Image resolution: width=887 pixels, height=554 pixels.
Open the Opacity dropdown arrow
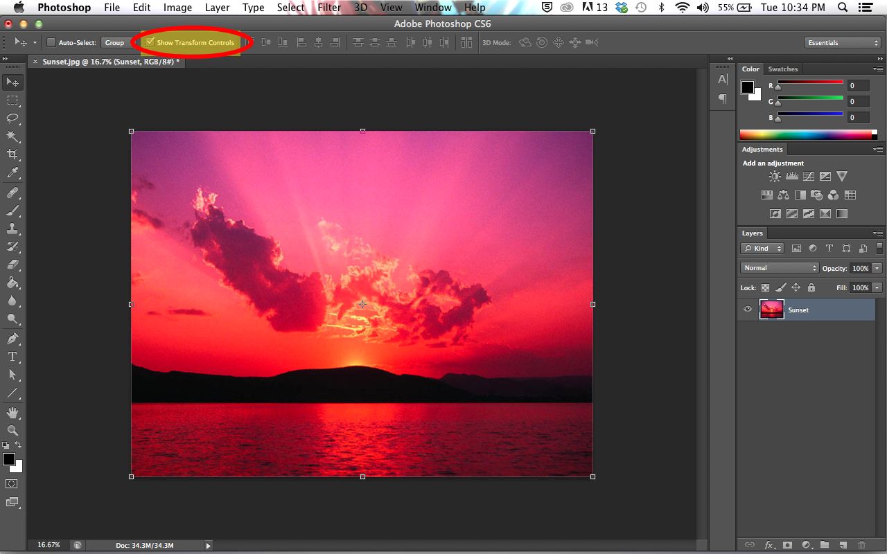point(877,268)
